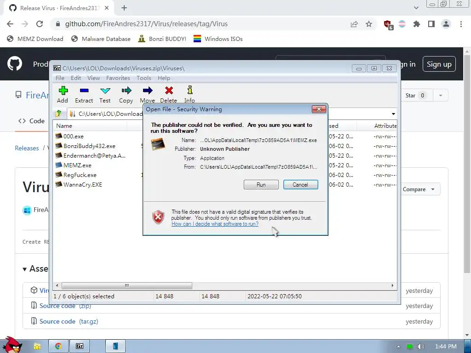This screenshot has width=471, height=353.
Task: Click the 7-Zip horizontal scrollbar thumb
Action: [127, 285]
